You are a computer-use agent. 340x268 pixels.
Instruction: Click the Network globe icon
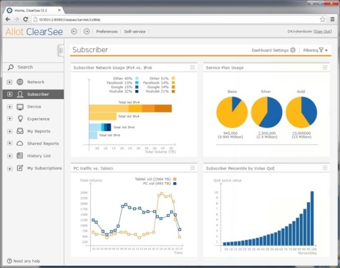pyautogui.click(x=20, y=82)
